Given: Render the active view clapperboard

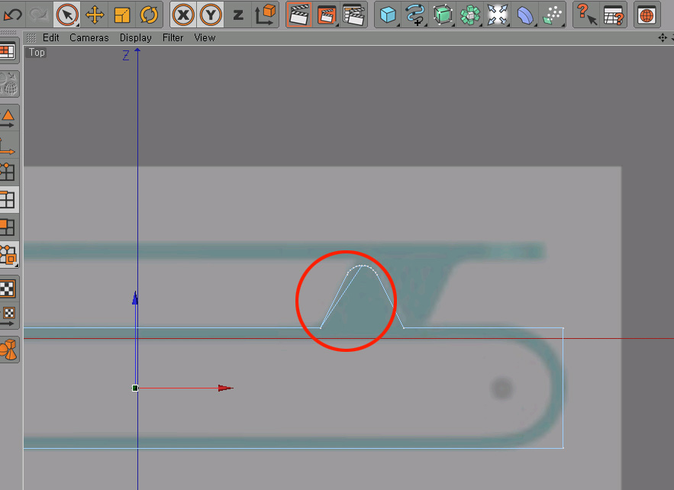Looking at the screenshot, I should click(299, 15).
